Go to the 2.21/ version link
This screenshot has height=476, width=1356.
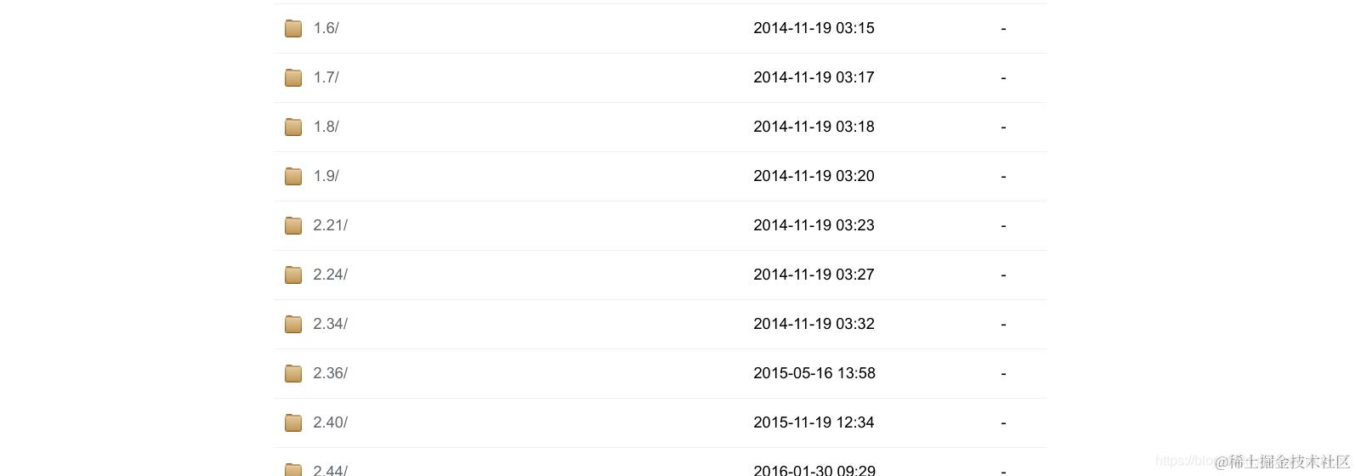[330, 225]
